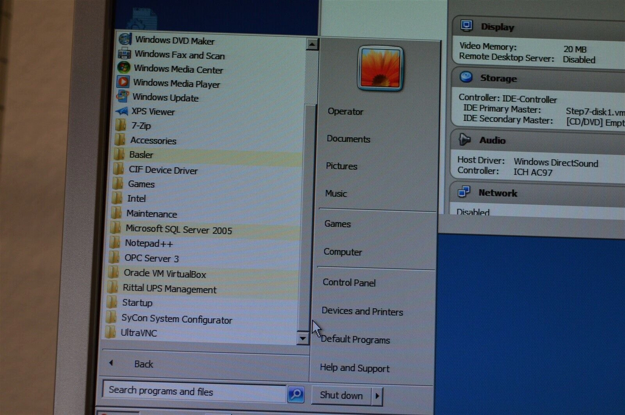This screenshot has height=415, width=625.
Task: Click the "Windows DirectSound" host driver value
Action: tap(556, 162)
